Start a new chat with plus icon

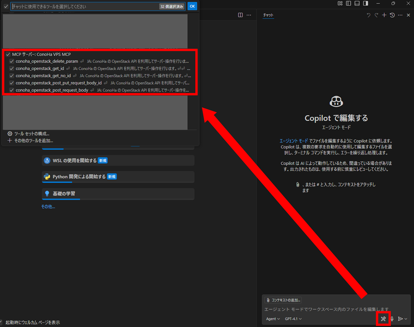[384, 15]
